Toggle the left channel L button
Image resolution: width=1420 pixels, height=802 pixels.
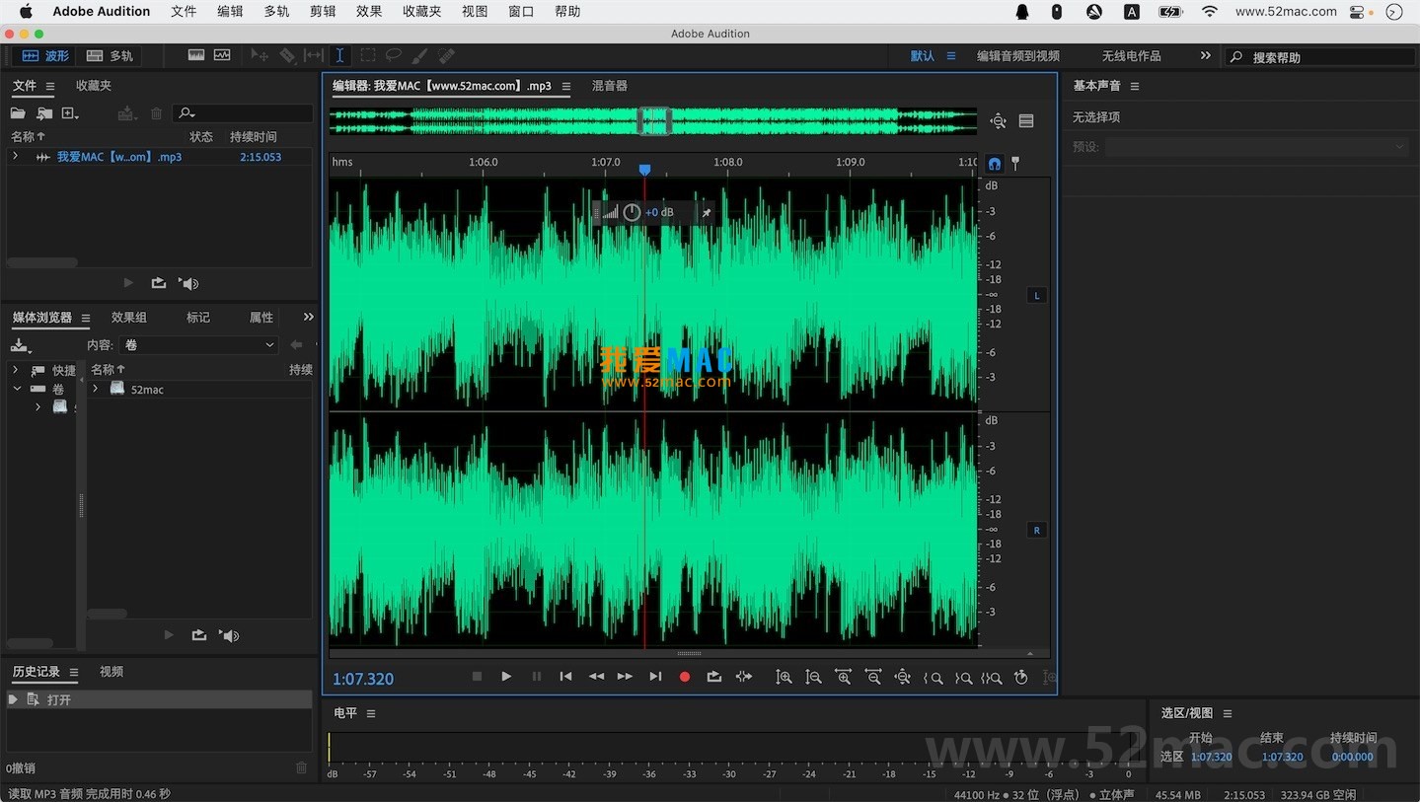[1036, 295]
